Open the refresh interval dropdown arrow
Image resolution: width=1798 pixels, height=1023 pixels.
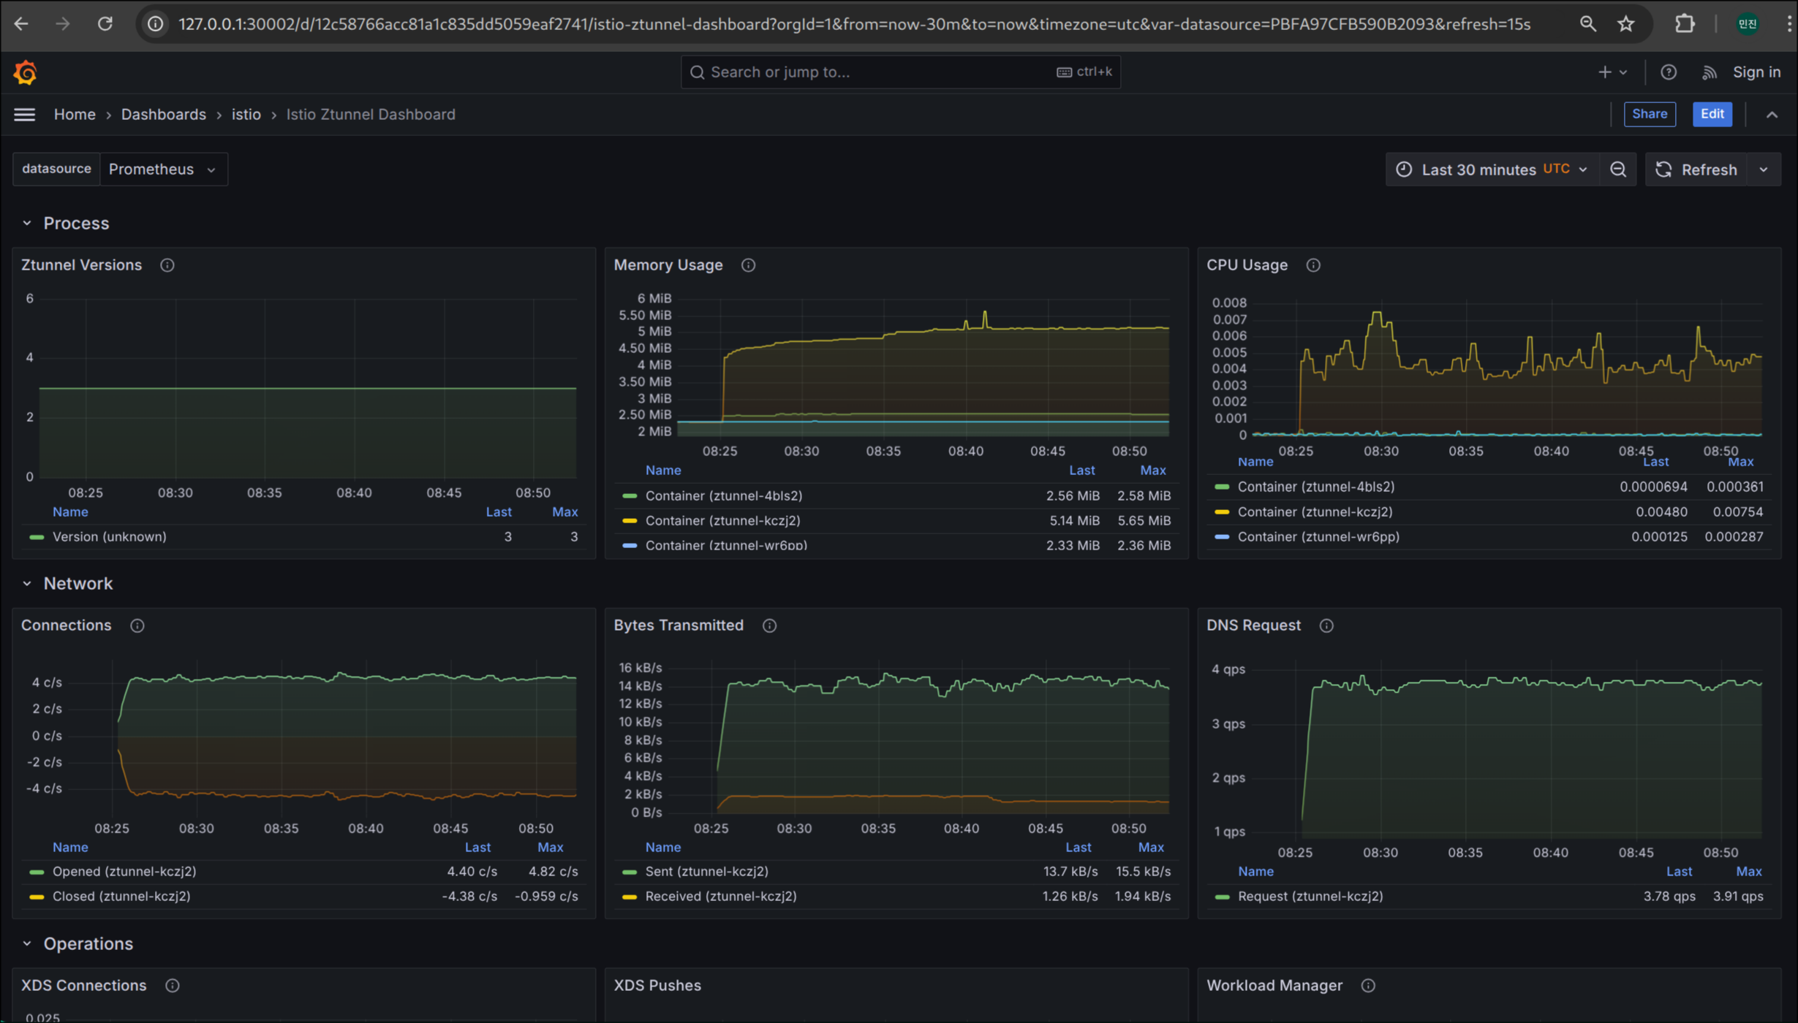[x=1764, y=170]
